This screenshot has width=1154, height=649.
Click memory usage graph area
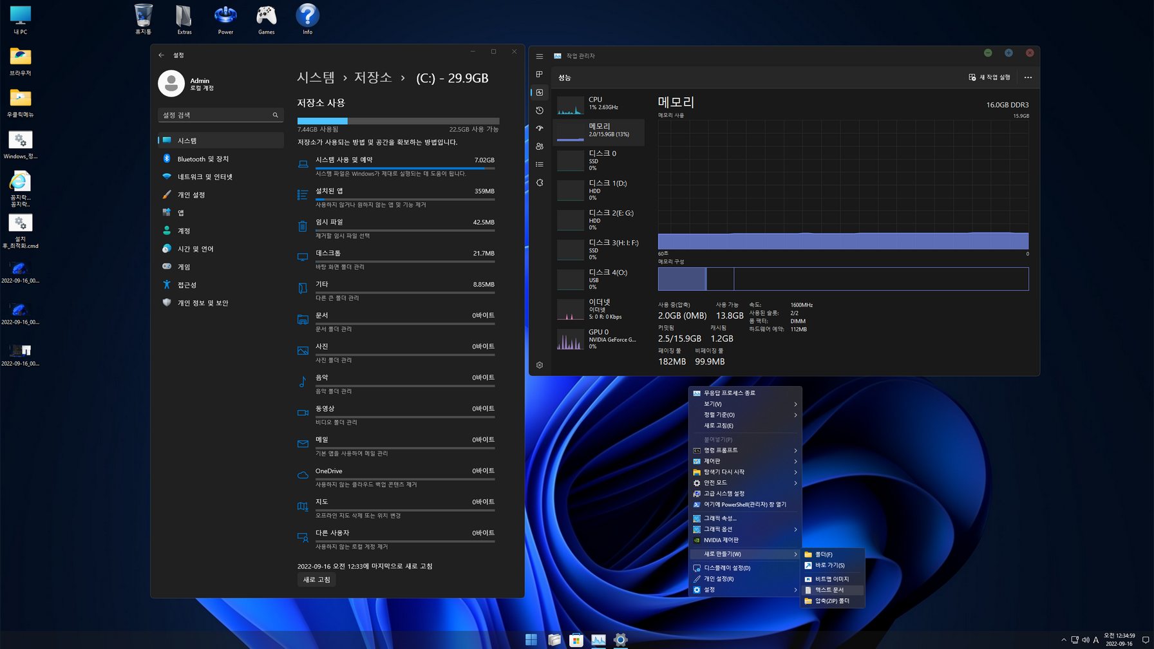pyautogui.click(x=843, y=185)
